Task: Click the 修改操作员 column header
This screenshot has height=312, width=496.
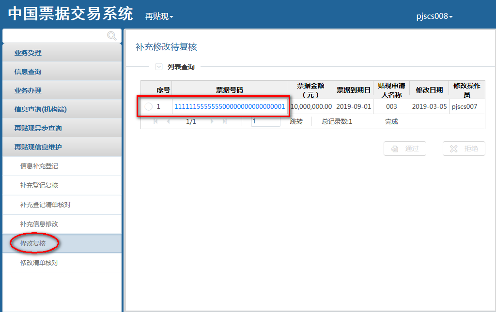Action: click(x=467, y=90)
